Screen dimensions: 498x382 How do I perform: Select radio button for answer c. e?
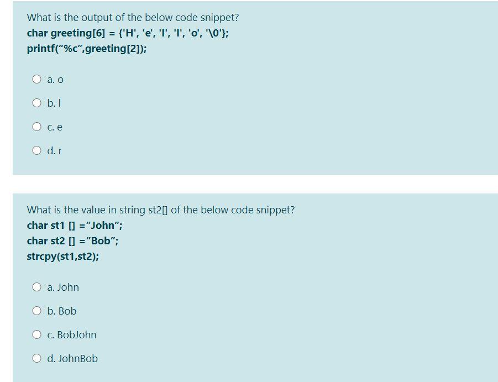click(x=36, y=127)
